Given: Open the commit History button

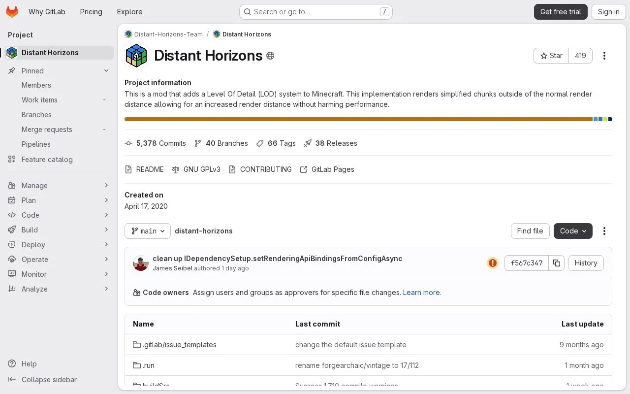Looking at the screenshot, I should (586, 263).
